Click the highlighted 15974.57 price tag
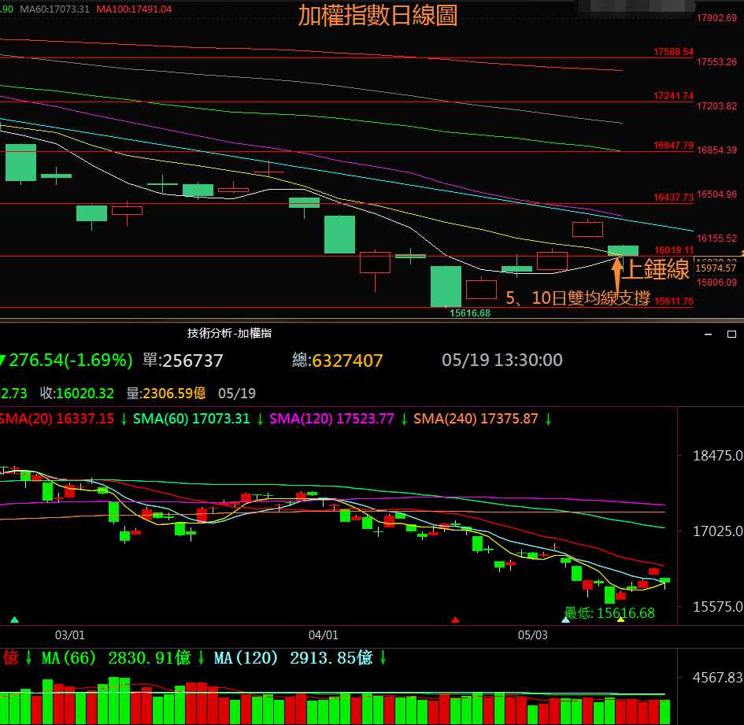The image size is (744, 725). tap(715, 268)
